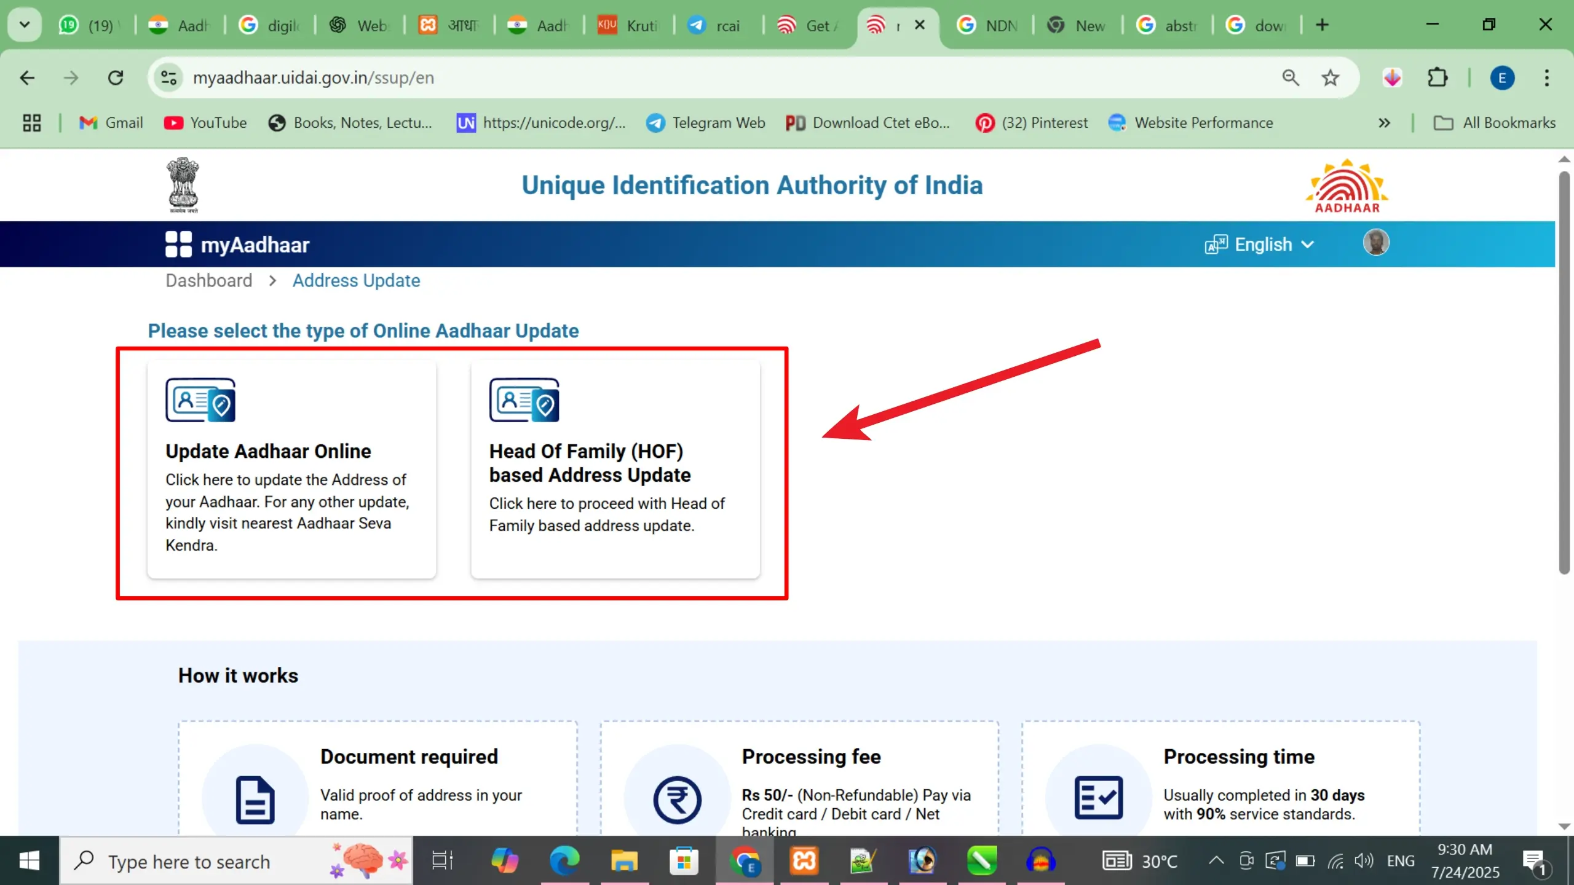Open Chrome profile E avatar
Viewport: 1574px width, 885px height.
[x=1502, y=78]
